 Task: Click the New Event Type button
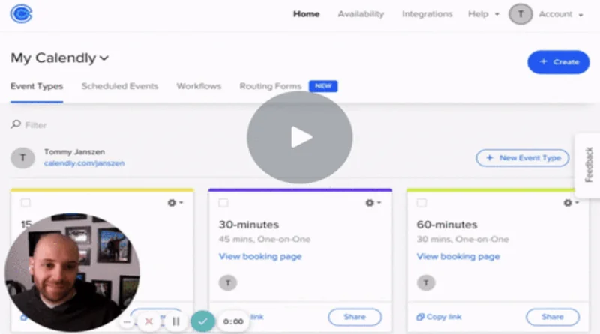[523, 157]
